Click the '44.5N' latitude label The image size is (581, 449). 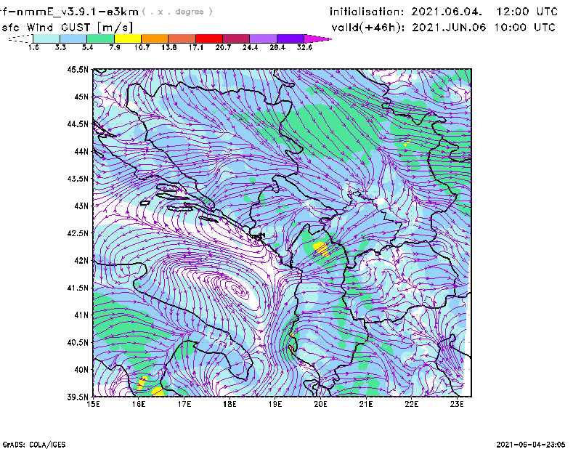pyautogui.click(x=78, y=124)
